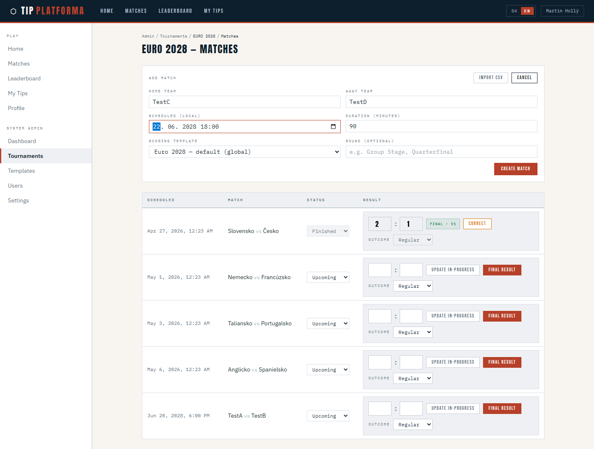The width and height of the screenshot is (594, 449).
Task: Open the Scoring Template dropdown
Action: [x=245, y=152]
